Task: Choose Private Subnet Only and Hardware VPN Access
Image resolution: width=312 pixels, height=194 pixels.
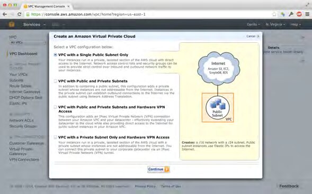Action: [55, 137]
